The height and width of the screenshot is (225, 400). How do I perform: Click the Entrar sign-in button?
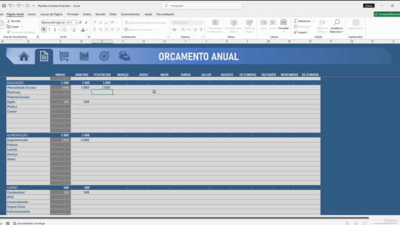369,6
